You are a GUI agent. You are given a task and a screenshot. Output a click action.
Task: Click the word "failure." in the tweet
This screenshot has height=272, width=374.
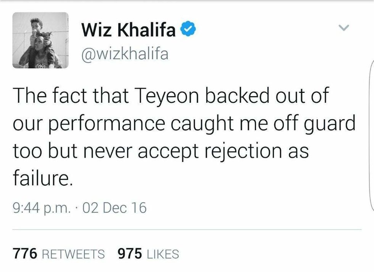42,178
